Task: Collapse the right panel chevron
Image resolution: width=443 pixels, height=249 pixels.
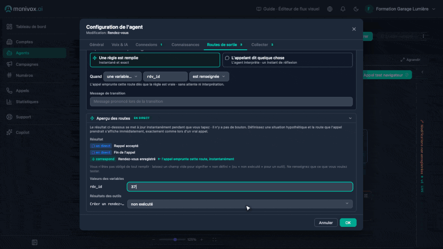Action: pos(422,72)
